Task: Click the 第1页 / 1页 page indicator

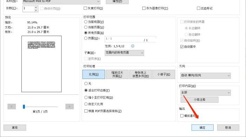Action: point(40,111)
